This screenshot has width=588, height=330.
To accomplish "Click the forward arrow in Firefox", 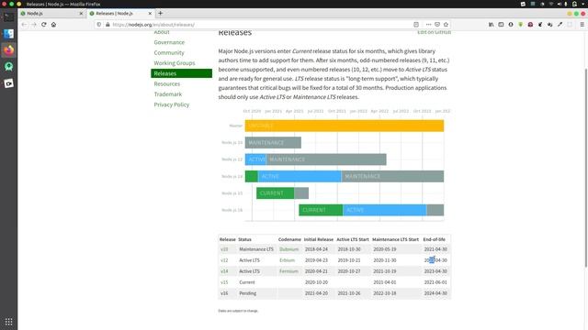I will (34, 25).
